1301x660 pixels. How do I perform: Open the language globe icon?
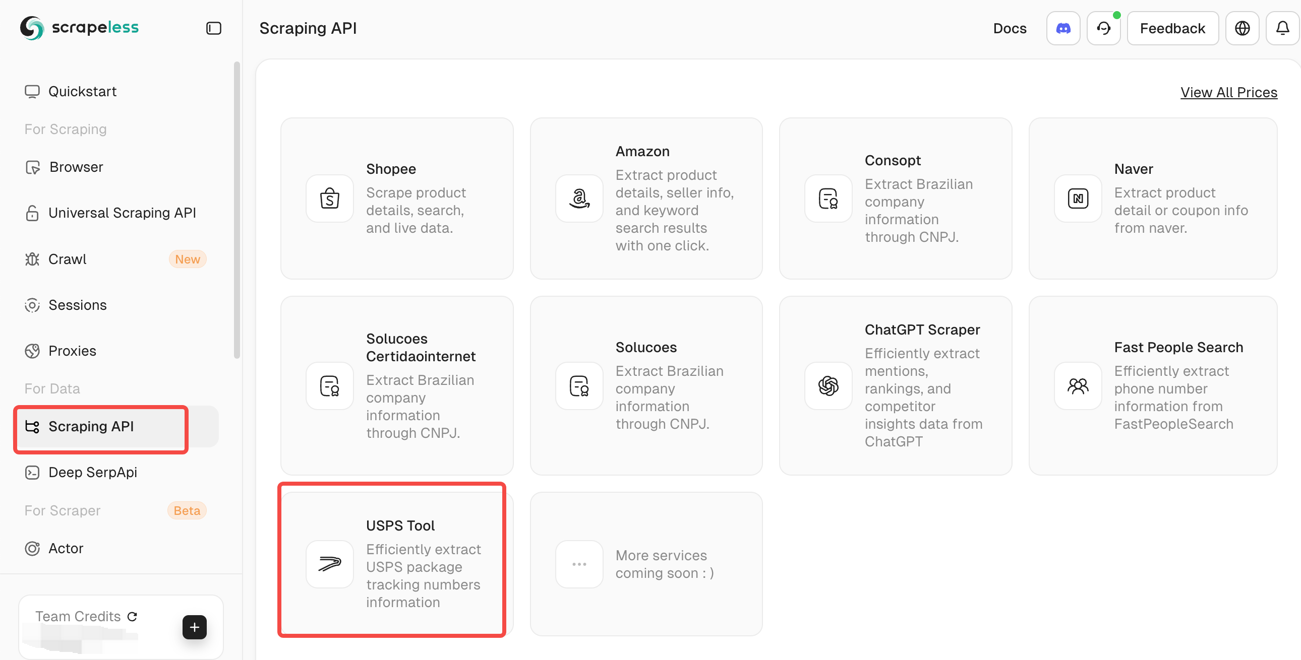click(1242, 28)
